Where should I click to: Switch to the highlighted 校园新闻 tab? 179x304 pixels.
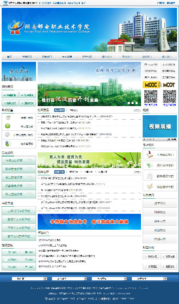pyautogui.click(x=59, y=110)
